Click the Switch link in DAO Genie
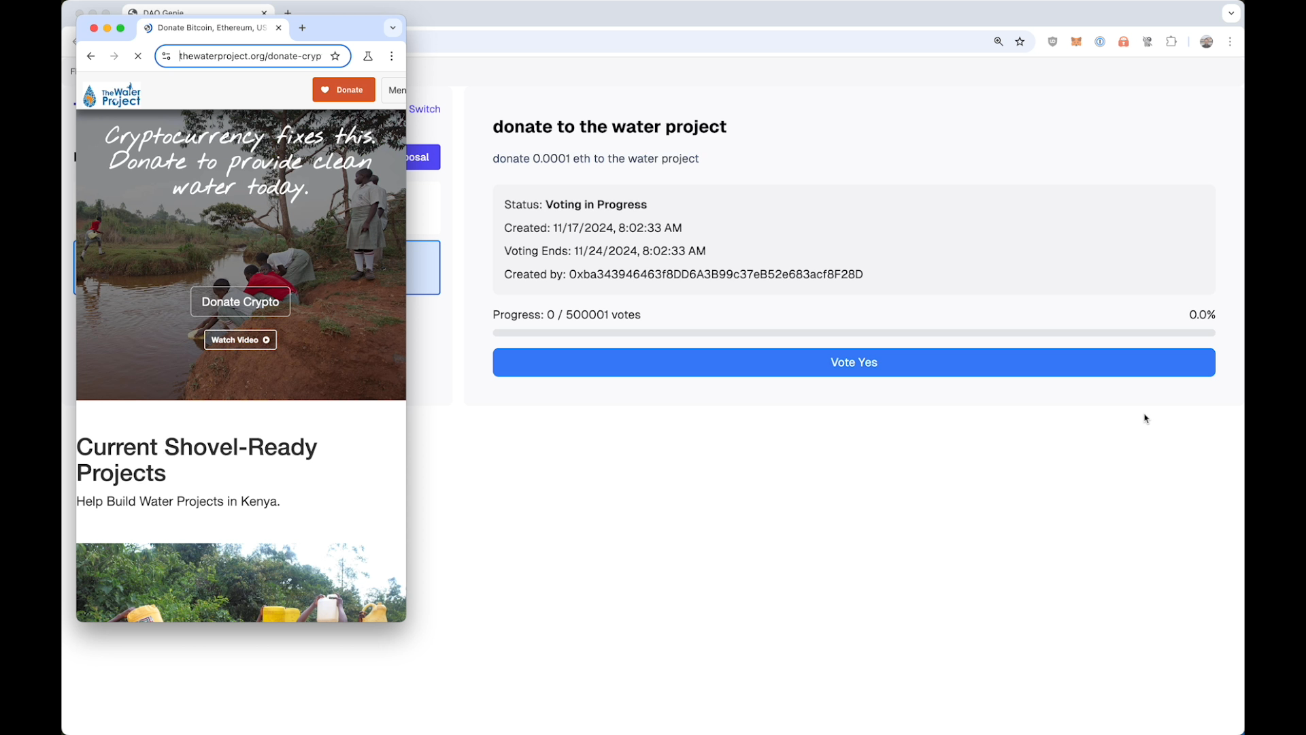Image resolution: width=1306 pixels, height=735 pixels. [x=424, y=109]
